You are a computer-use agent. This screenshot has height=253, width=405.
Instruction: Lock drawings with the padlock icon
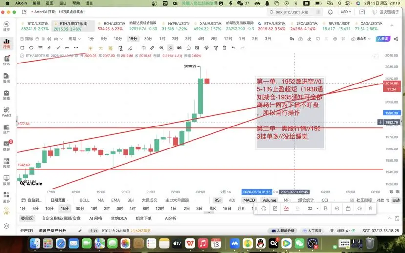click(188, 48)
